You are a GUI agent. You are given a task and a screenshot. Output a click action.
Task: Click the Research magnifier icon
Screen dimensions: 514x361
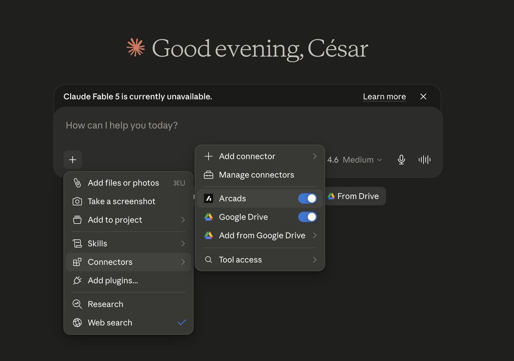click(77, 304)
